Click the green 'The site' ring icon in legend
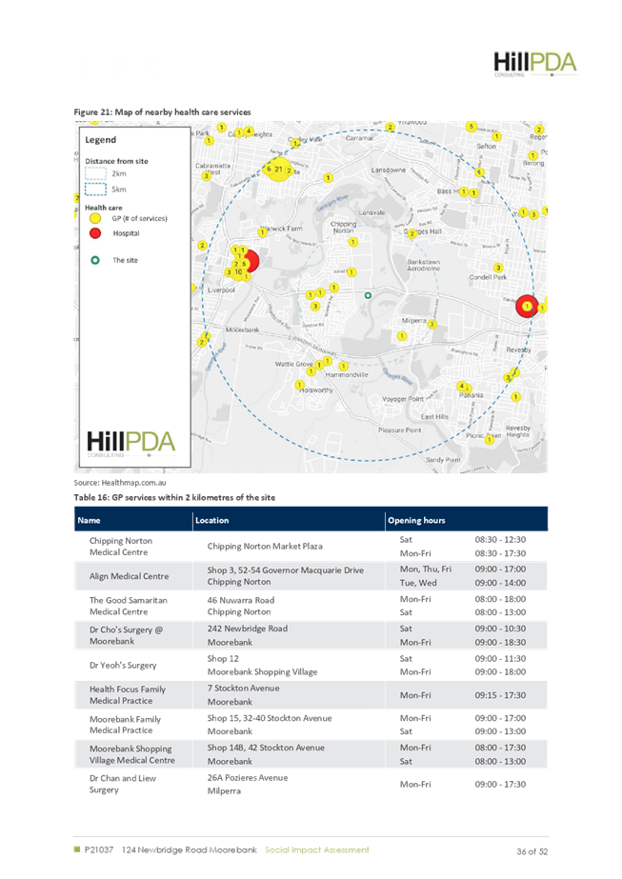The width and height of the screenshot is (622, 879). tap(95, 260)
